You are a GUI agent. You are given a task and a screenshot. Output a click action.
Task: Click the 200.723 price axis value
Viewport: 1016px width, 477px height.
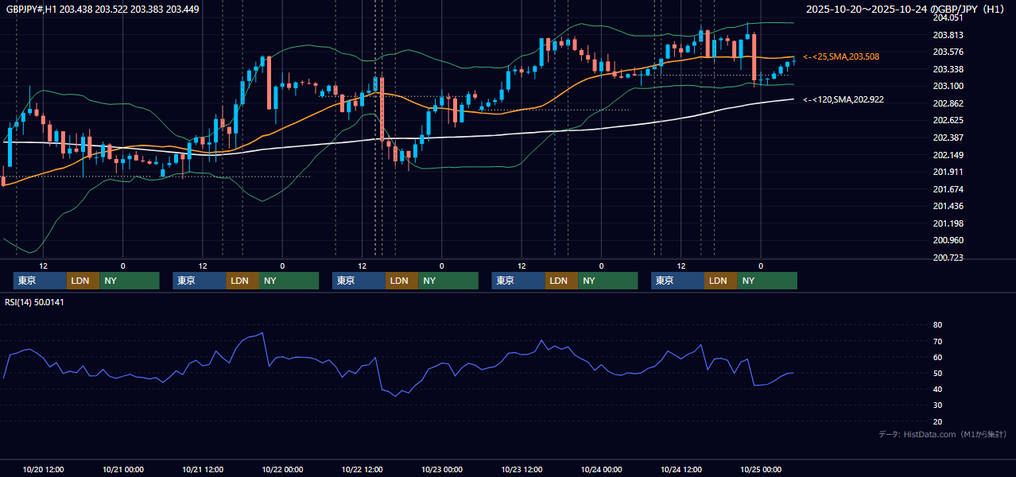pos(948,258)
